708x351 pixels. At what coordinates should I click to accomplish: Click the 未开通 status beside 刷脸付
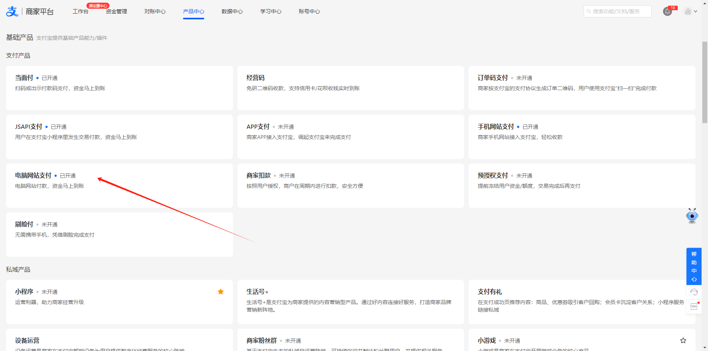[50, 225]
